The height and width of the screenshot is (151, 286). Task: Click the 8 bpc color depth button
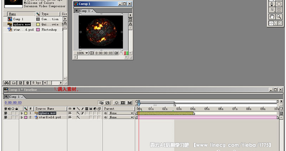(x=37, y=83)
